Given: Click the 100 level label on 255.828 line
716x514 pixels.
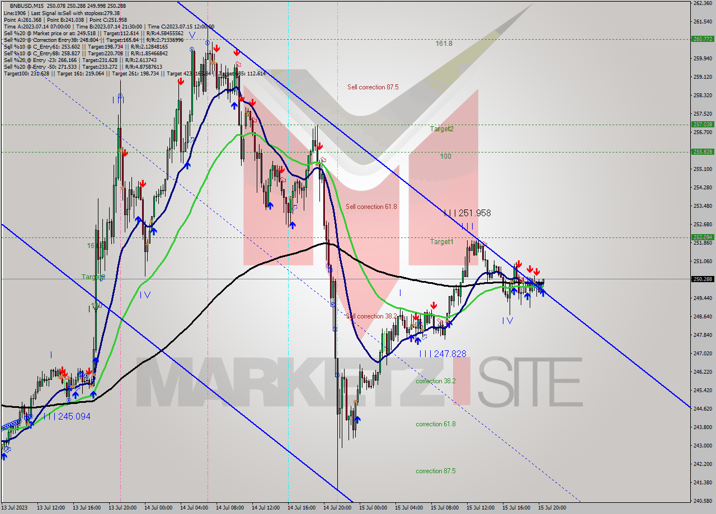Looking at the screenshot, I should pyautogui.click(x=445, y=156).
